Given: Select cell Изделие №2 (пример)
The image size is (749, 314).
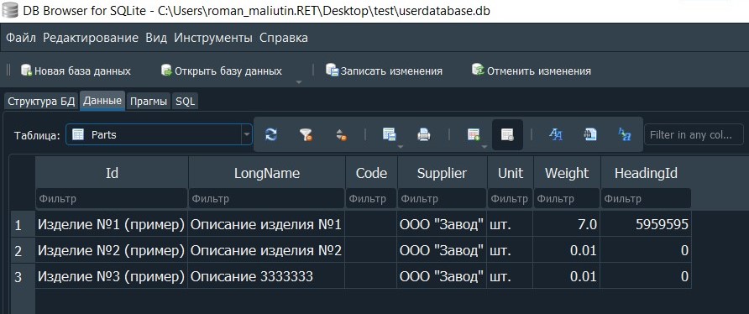Looking at the screenshot, I should [x=112, y=250].
